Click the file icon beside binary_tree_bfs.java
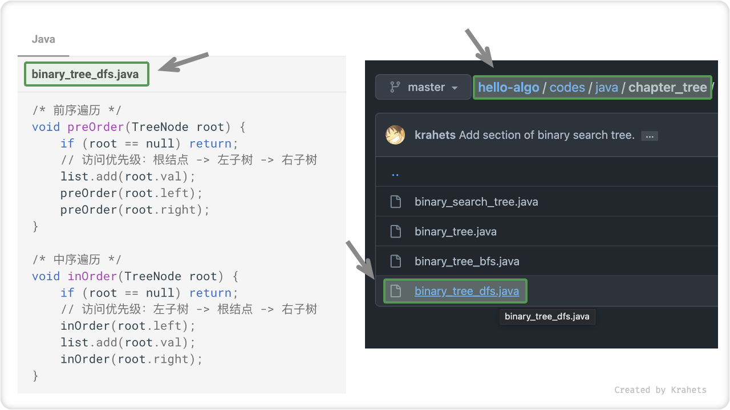The height and width of the screenshot is (410, 730). click(x=396, y=261)
